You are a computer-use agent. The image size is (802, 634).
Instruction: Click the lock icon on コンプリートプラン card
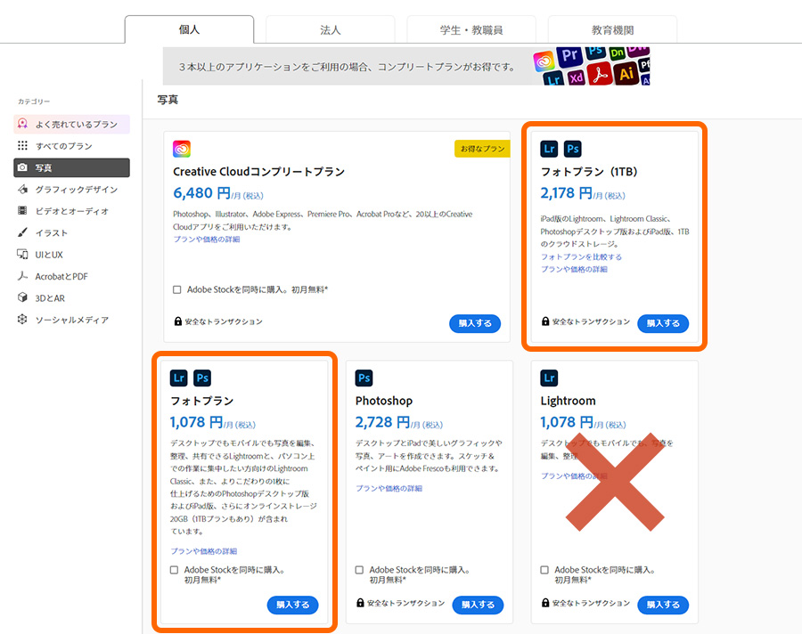178,321
